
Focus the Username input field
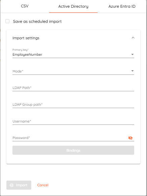coord(73,121)
